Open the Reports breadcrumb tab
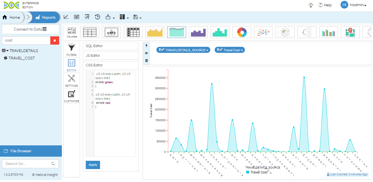373x182 pixels. pos(46,17)
